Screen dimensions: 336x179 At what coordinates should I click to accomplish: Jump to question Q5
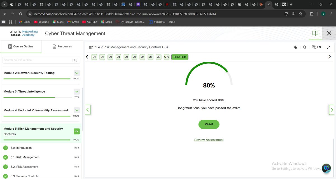(126, 57)
